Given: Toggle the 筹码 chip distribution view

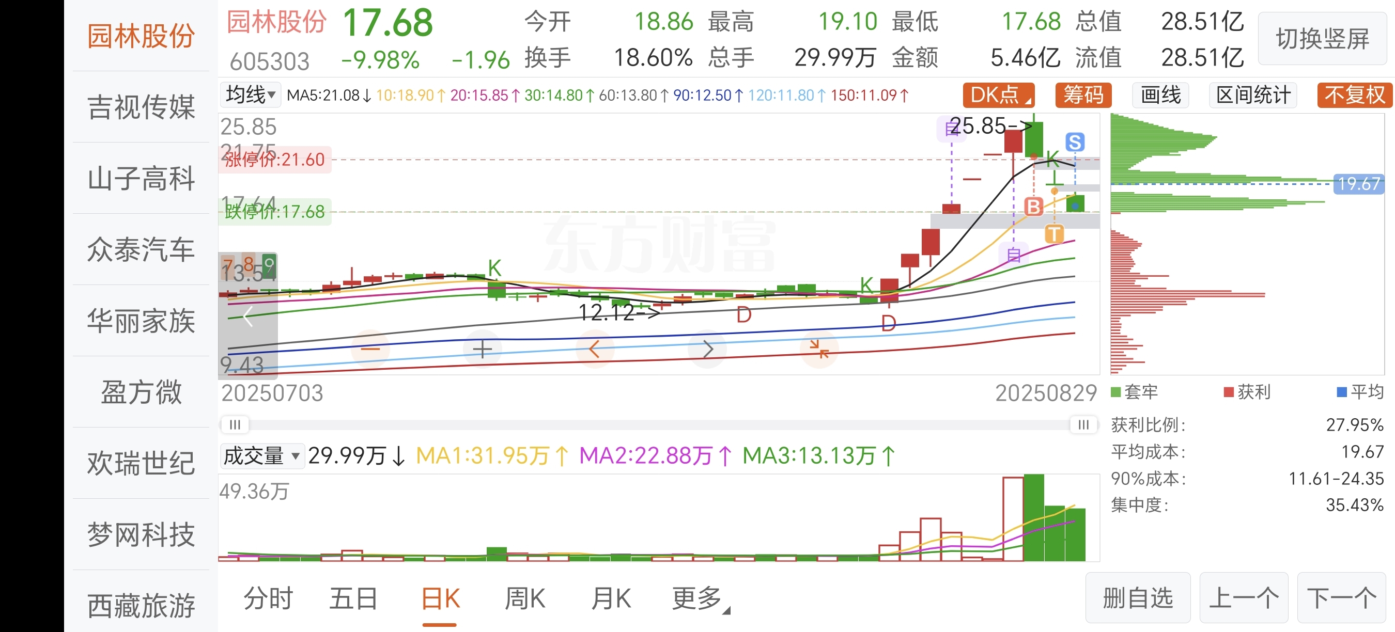Looking at the screenshot, I should [1083, 95].
